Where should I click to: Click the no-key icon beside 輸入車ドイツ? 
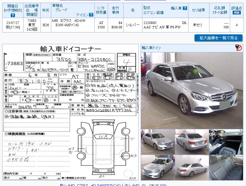coord(238,48)
